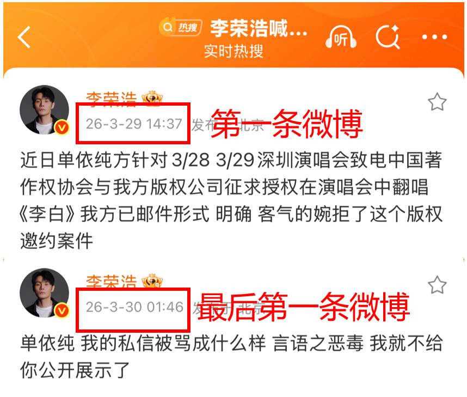Tap the hot search badge icon
The image size is (467, 397).
click(181, 27)
